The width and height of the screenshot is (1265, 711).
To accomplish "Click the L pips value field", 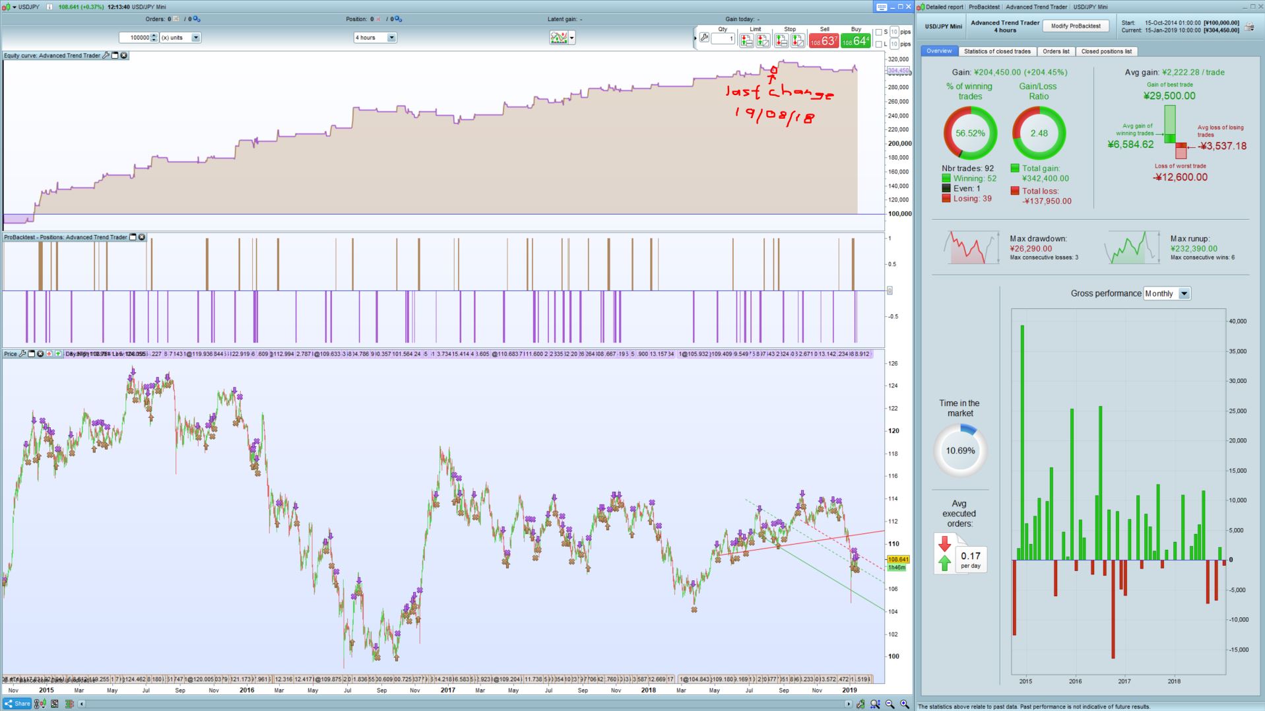I will [894, 44].
